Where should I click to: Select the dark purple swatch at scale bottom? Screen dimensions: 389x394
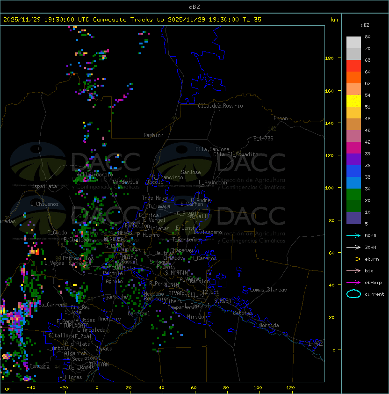[x=353, y=218]
